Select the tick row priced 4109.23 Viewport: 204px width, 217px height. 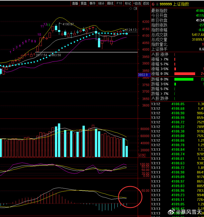[x=177, y=195]
